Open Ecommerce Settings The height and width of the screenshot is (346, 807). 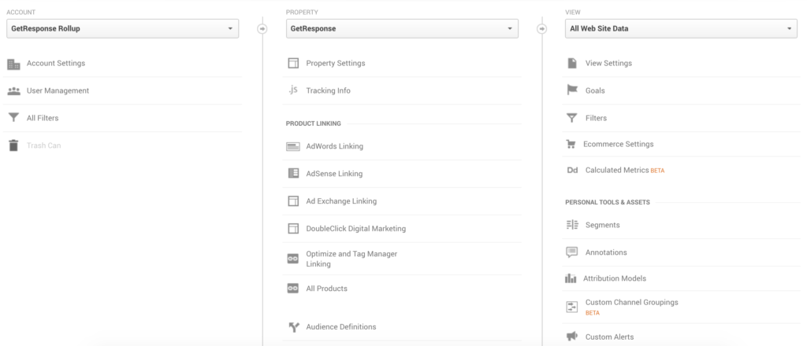point(618,144)
